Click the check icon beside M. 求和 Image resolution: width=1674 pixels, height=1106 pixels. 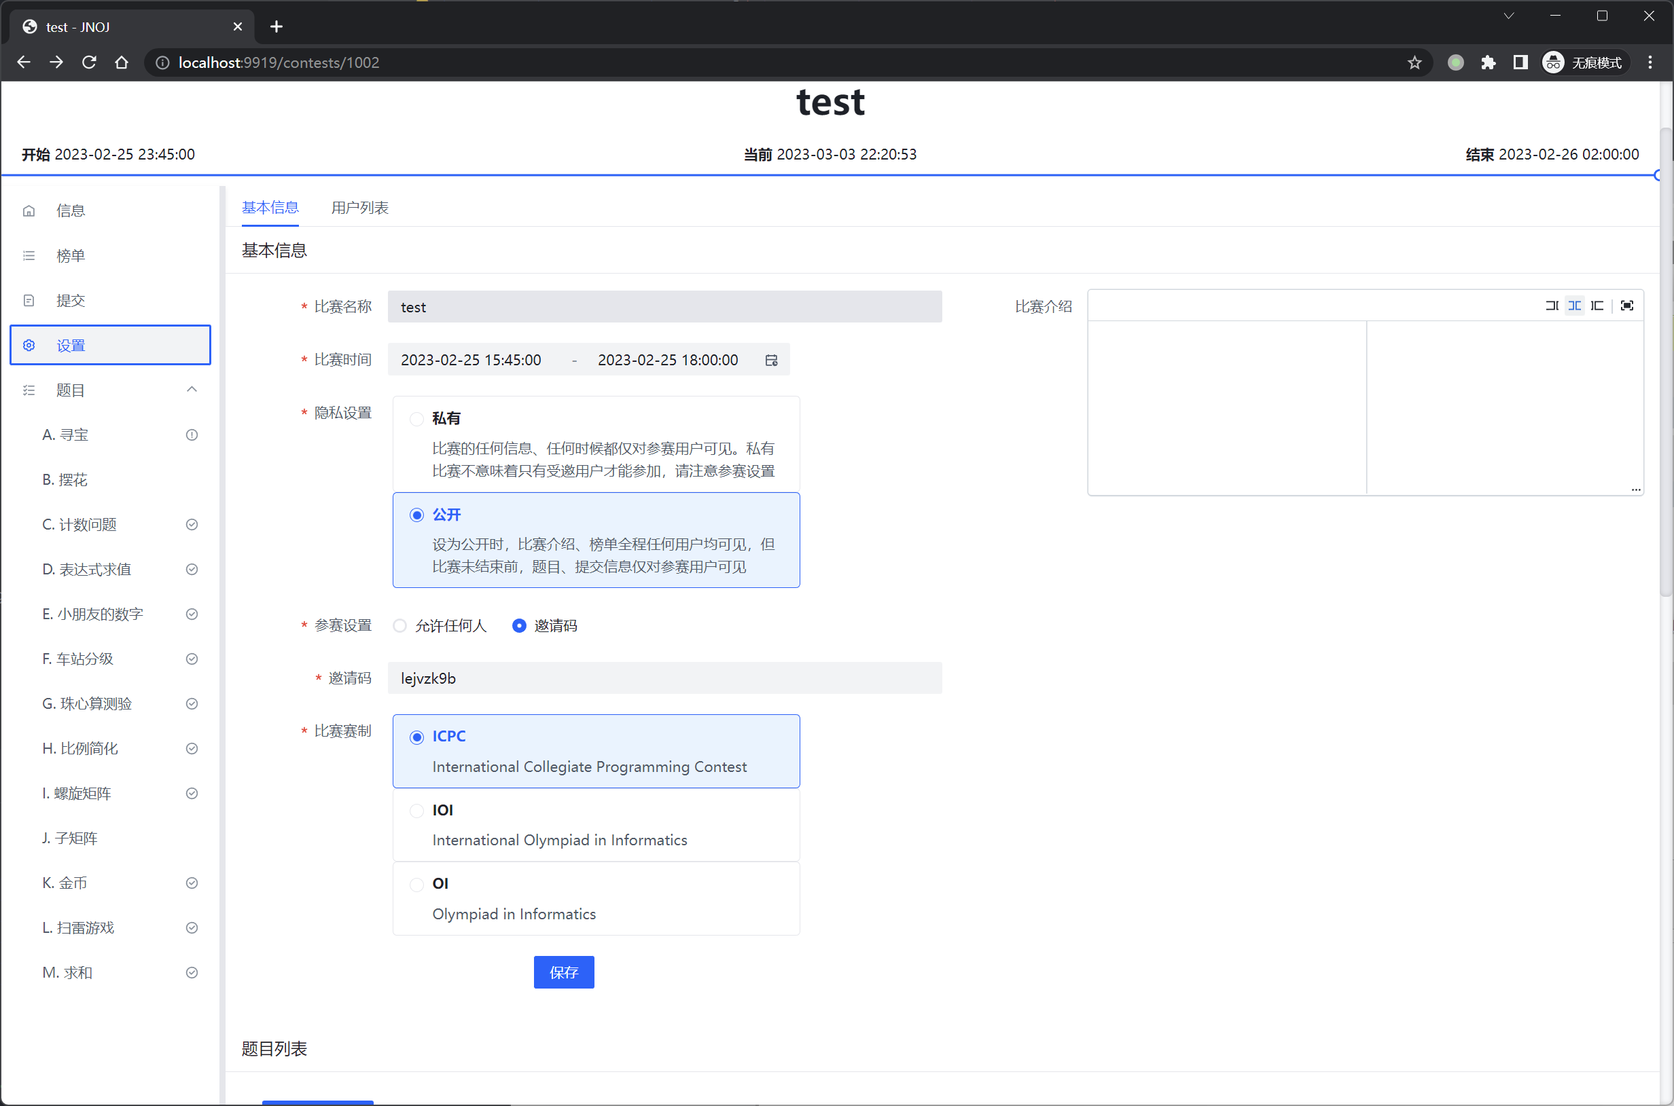tap(192, 972)
